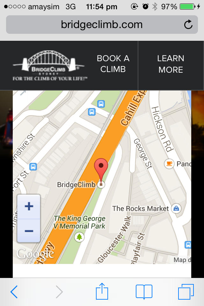
Task: Open the Safari share sheet icon
Action: (x=102, y=291)
